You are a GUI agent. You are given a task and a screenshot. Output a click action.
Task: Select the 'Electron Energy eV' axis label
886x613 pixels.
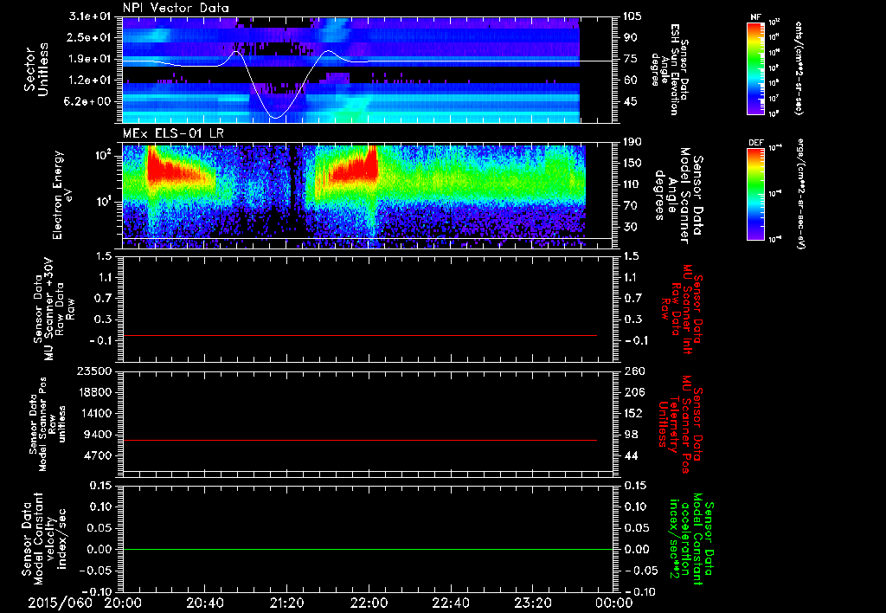tap(64, 195)
